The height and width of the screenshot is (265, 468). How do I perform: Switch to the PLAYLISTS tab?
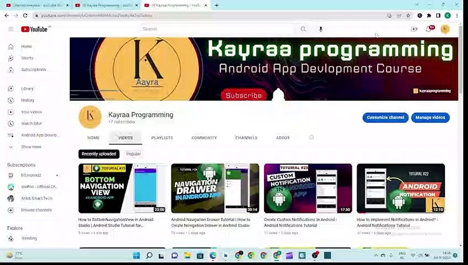click(x=162, y=138)
